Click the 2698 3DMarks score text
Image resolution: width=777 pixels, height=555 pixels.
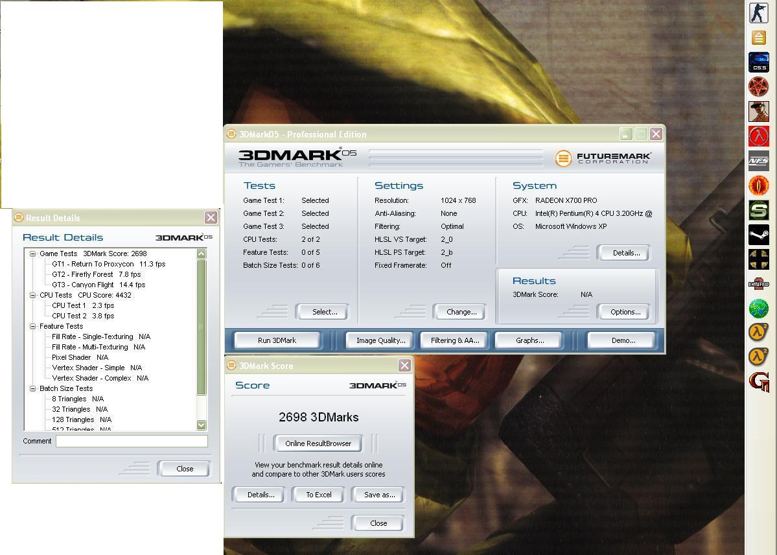click(319, 417)
